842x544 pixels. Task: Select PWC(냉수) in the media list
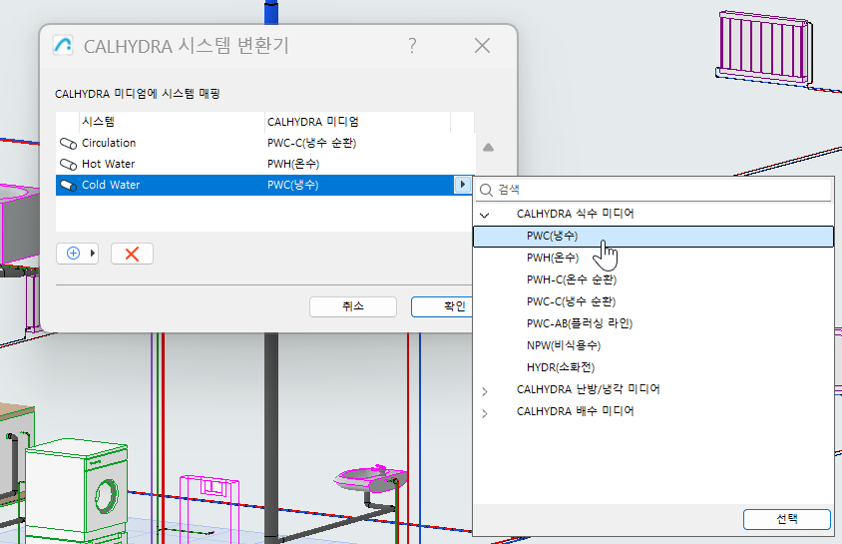[653, 237]
